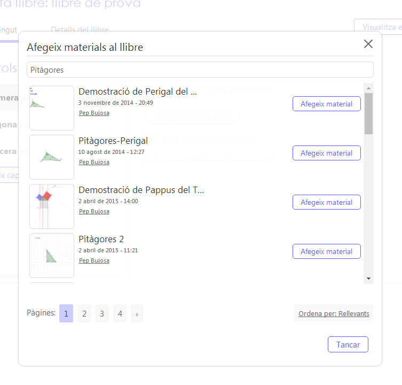The height and width of the screenshot is (385, 402).
Task: Add Pitàgores 2 with Afegeix material
Action: [326, 251]
